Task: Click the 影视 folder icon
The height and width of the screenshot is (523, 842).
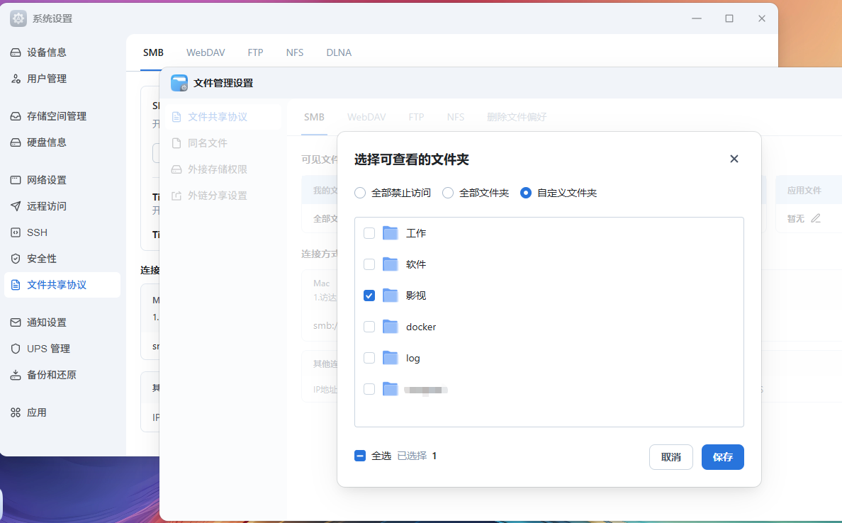Action: pyautogui.click(x=391, y=296)
